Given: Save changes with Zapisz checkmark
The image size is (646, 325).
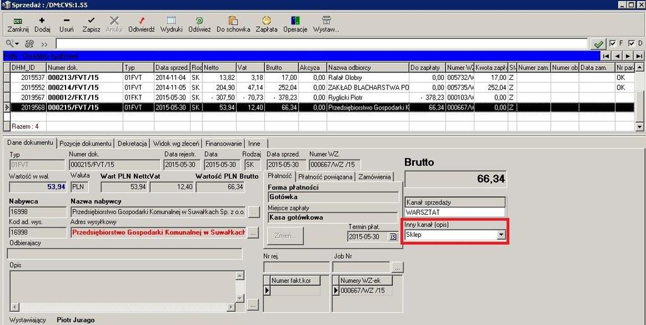Looking at the screenshot, I should tap(91, 25).
